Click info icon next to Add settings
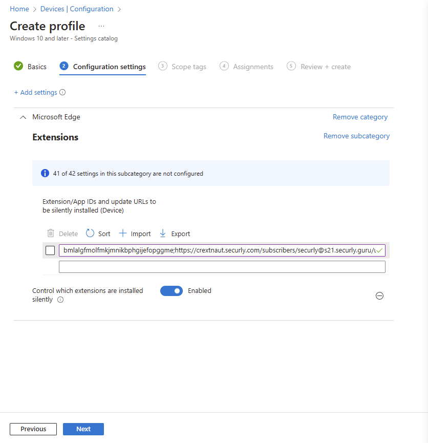The height and width of the screenshot is (443, 428). pyautogui.click(x=62, y=92)
